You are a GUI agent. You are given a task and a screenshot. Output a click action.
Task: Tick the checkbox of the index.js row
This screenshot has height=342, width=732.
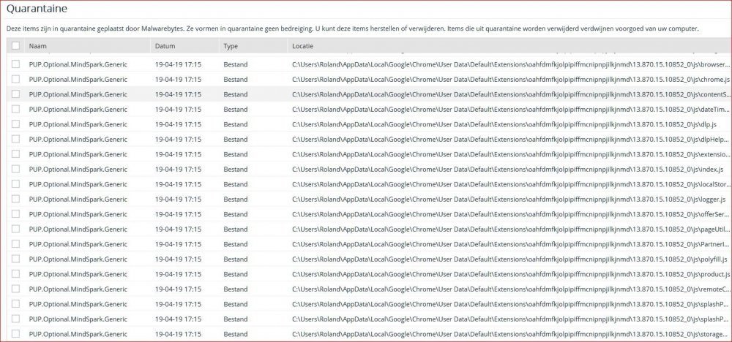click(16, 169)
